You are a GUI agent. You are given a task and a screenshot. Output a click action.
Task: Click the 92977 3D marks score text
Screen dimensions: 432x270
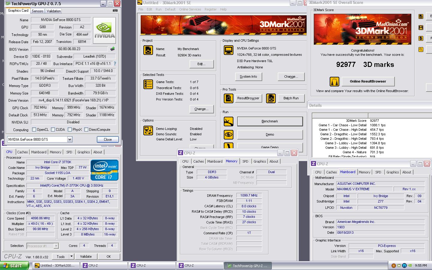coord(365,64)
